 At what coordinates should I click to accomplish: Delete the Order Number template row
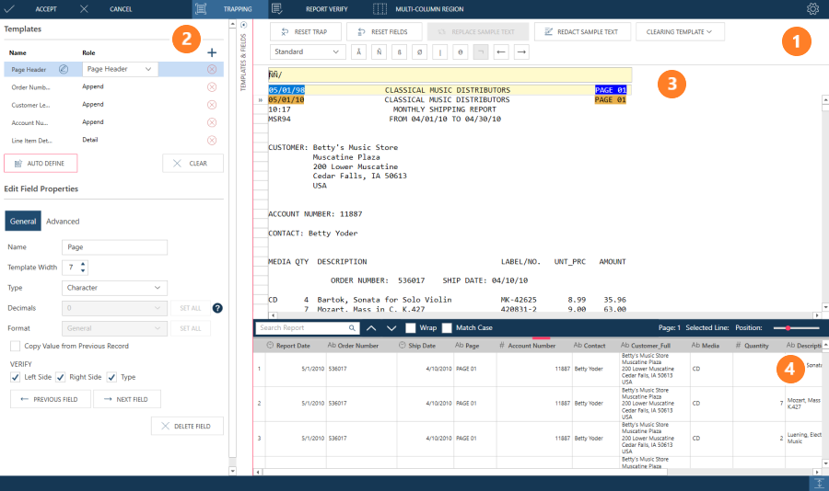pyautogui.click(x=212, y=86)
